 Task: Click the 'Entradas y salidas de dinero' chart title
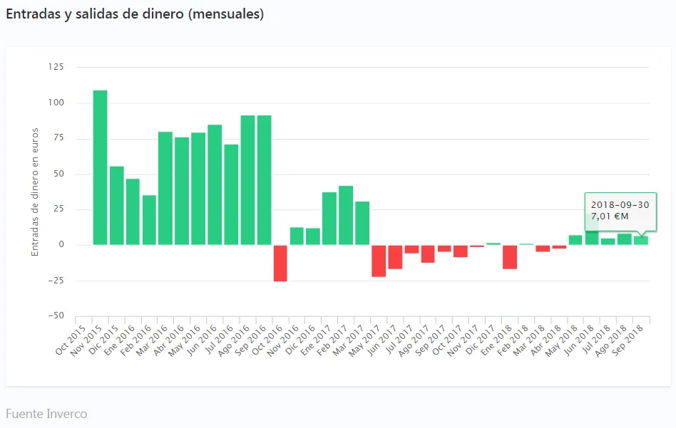135,14
